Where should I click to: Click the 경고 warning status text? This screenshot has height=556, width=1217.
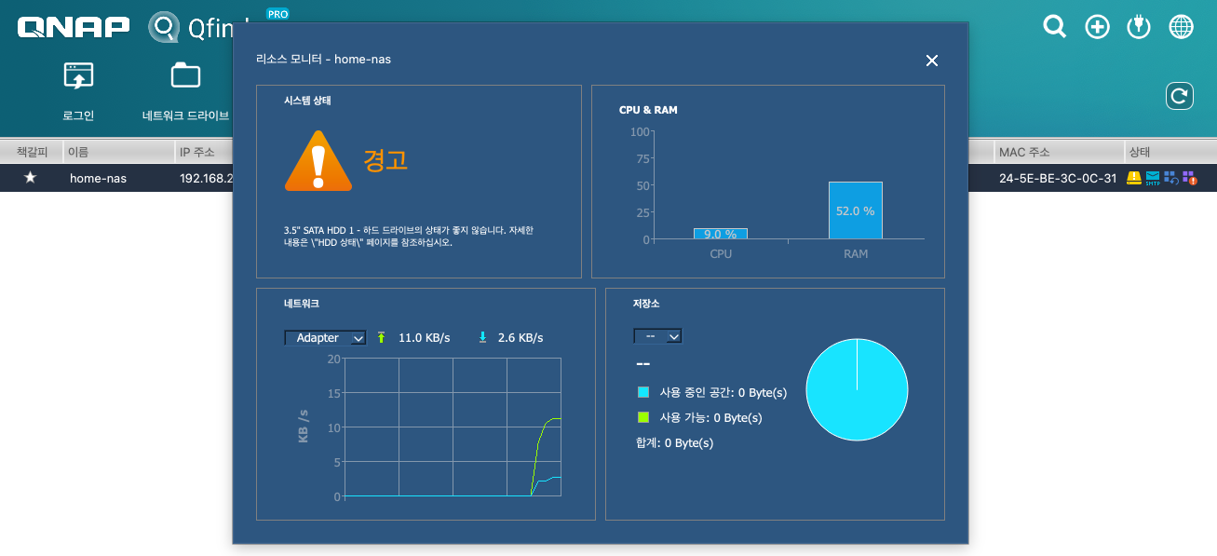click(x=385, y=160)
